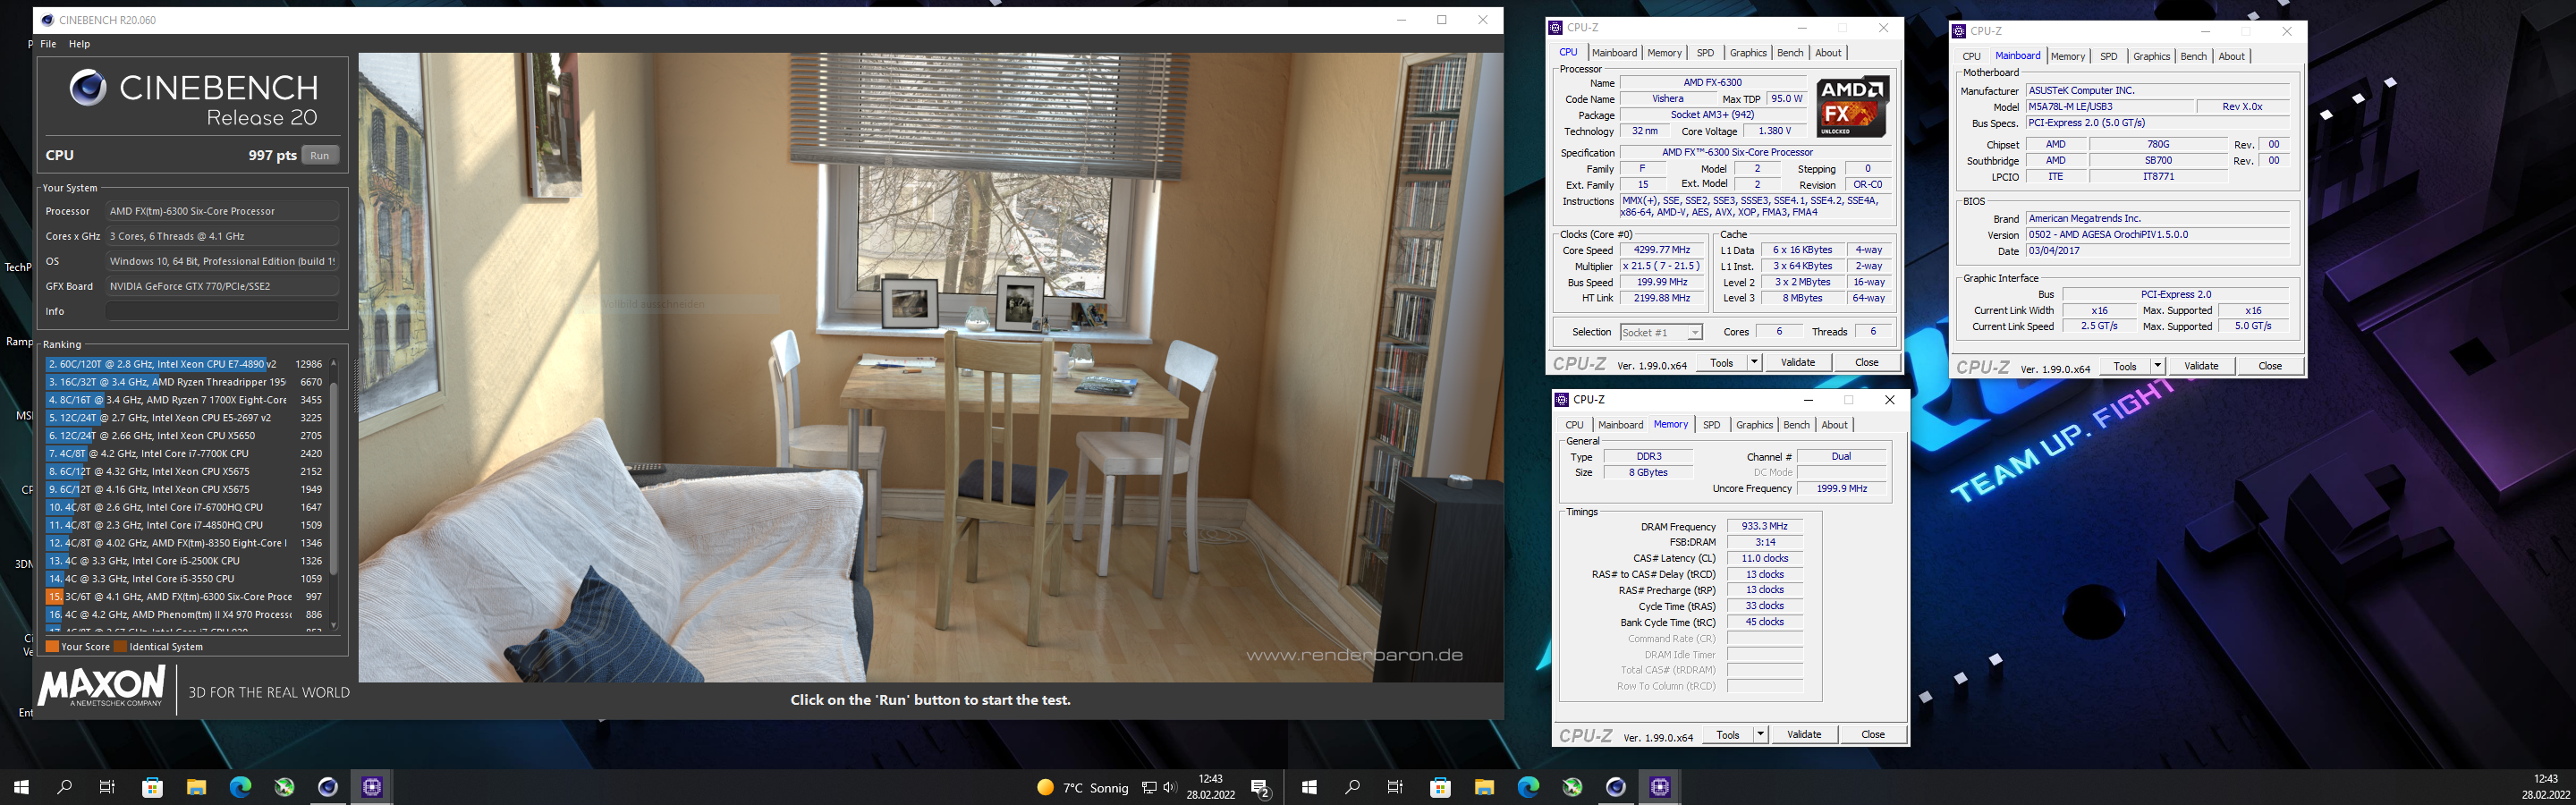Launch Microsoft Store from weather-widget taskbar

point(152,787)
